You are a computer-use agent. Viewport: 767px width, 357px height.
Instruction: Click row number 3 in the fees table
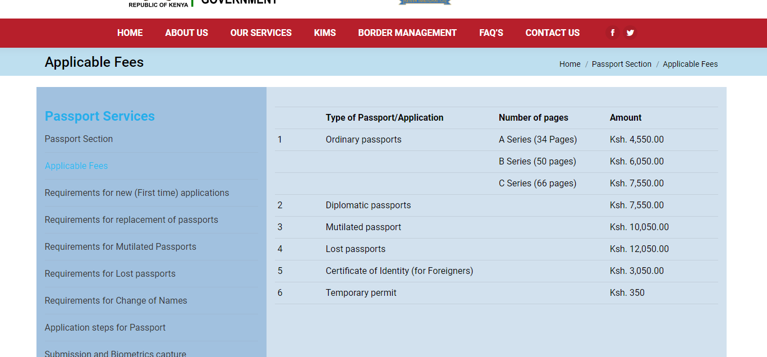point(280,227)
